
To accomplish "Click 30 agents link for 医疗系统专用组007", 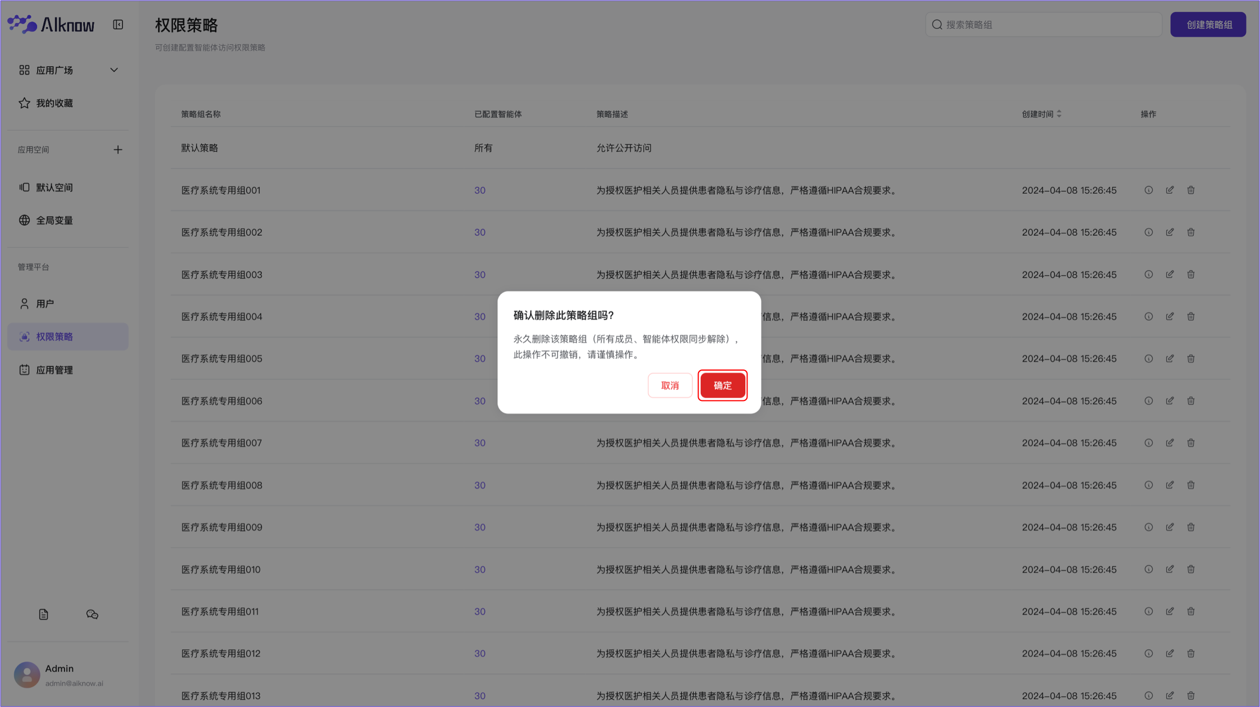I will (479, 443).
